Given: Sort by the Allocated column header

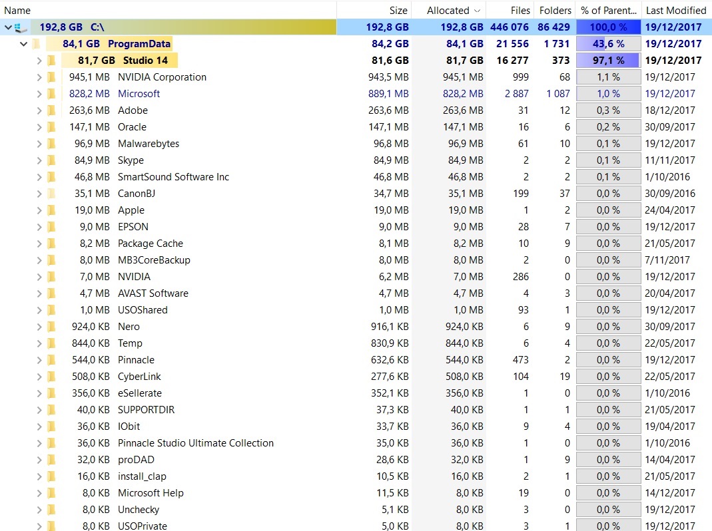Looking at the screenshot, I should tap(448, 10).
